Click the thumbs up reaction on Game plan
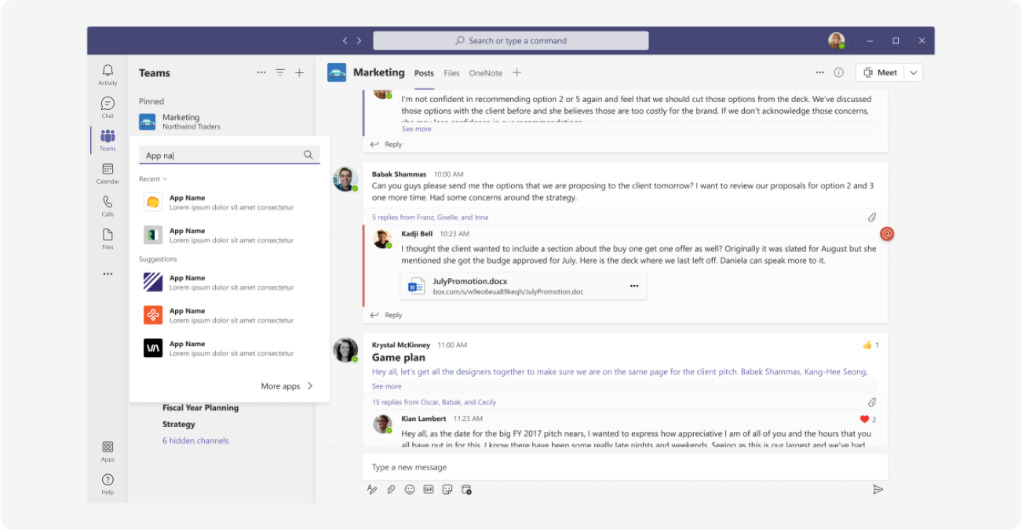 pos(867,345)
